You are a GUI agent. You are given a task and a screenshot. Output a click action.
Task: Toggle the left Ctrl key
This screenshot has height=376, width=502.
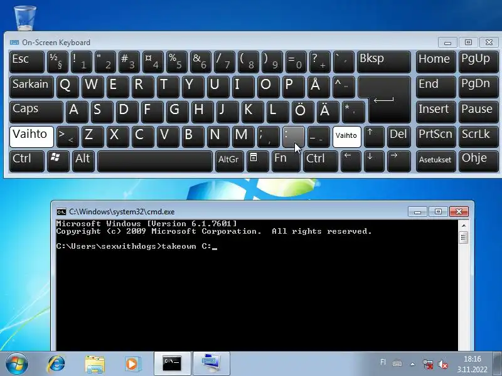pos(26,162)
